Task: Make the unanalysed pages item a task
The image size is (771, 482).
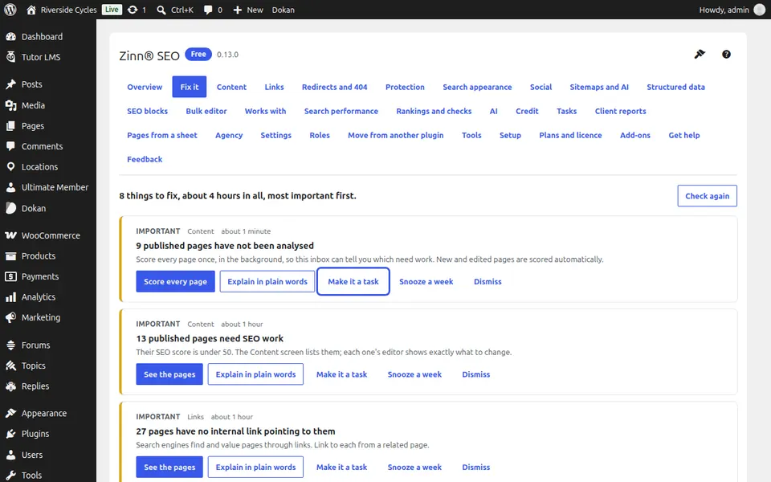Action: 353,281
